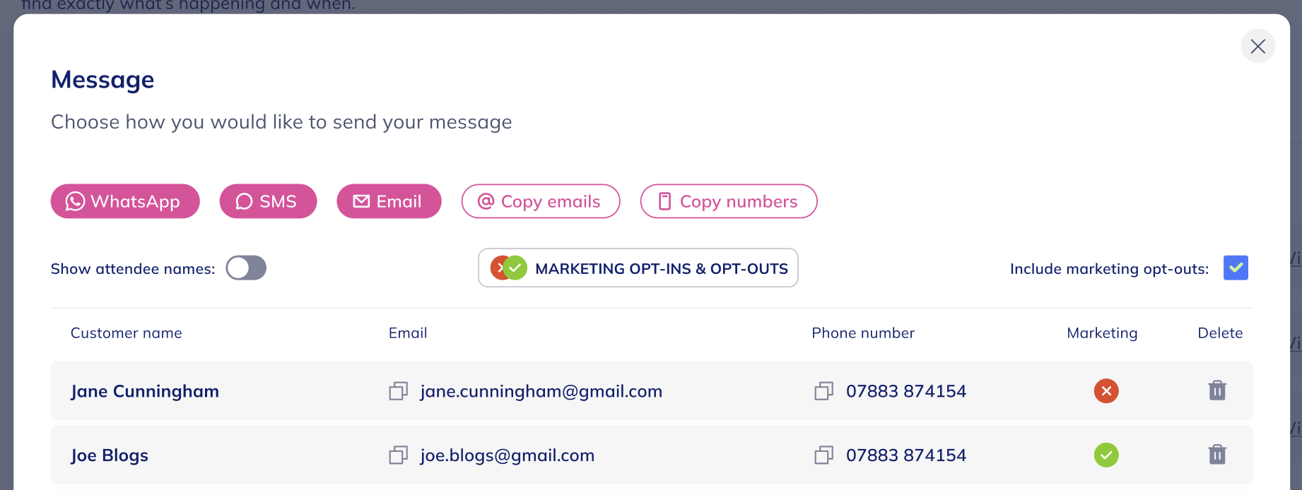Click Copy emails button
Screen dimensions: 1302x490
tap(541, 202)
